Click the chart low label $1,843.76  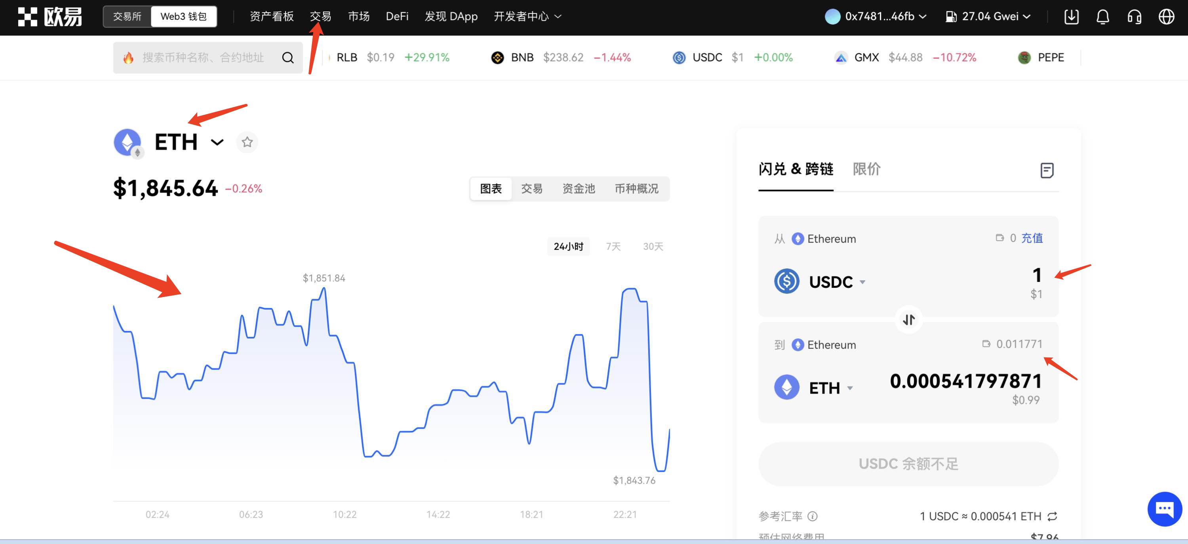coord(634,480)
